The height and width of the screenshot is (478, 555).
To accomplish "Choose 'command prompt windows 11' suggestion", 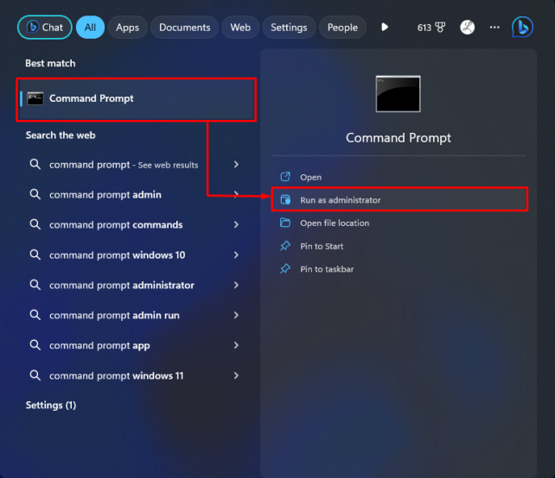I will pyautogui.click(x=117, y=375).
